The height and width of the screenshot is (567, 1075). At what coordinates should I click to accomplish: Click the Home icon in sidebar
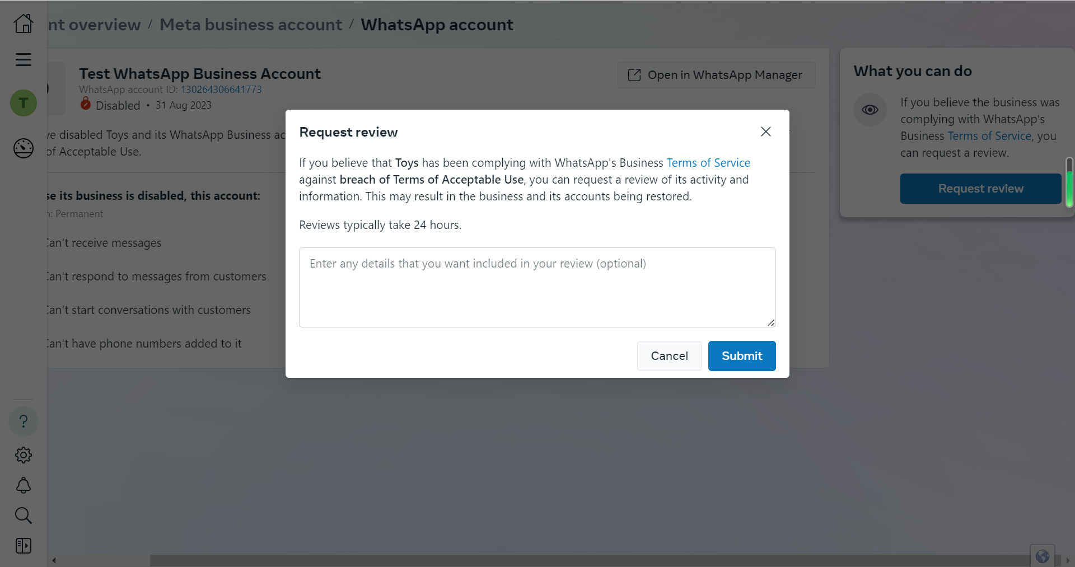(24, 24)
